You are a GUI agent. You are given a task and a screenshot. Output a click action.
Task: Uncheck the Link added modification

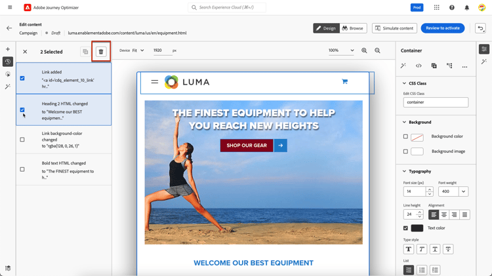point(22,78)
